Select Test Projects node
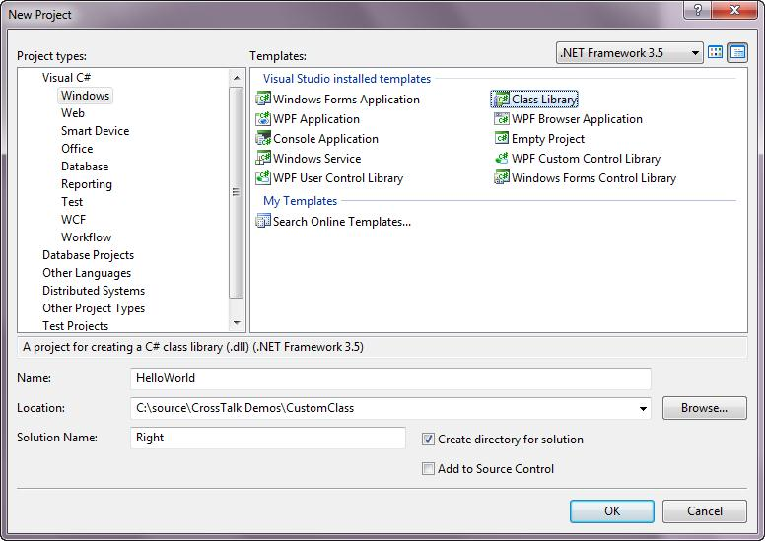 click(x=75, y=325)
